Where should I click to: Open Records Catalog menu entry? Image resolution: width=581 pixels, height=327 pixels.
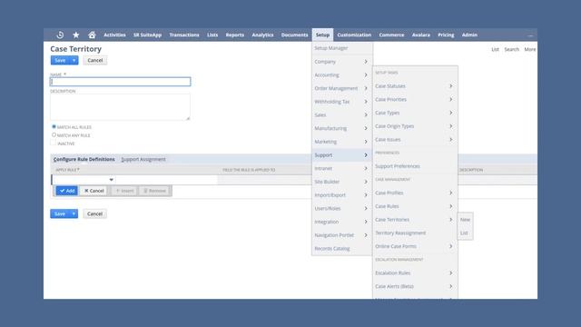tap(341, 248)
